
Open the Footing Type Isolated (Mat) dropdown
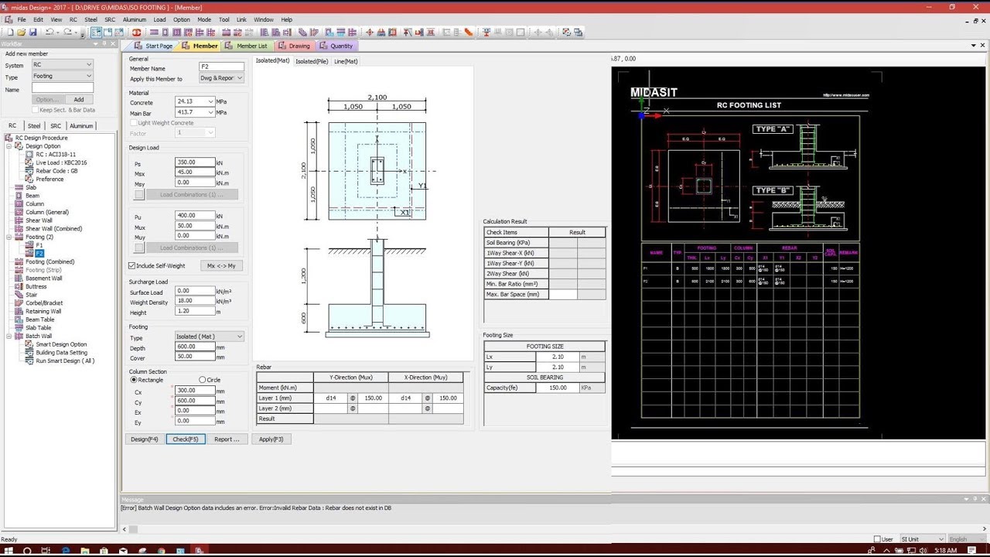coord(210,337)
